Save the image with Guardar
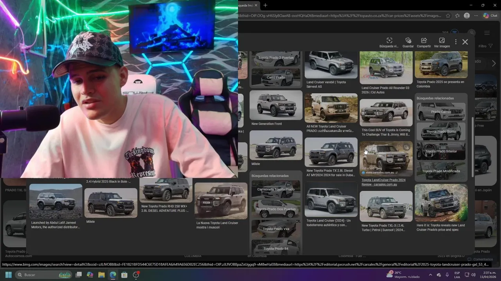This screenshot has height=281, width=501. click(x=408, y=43)
